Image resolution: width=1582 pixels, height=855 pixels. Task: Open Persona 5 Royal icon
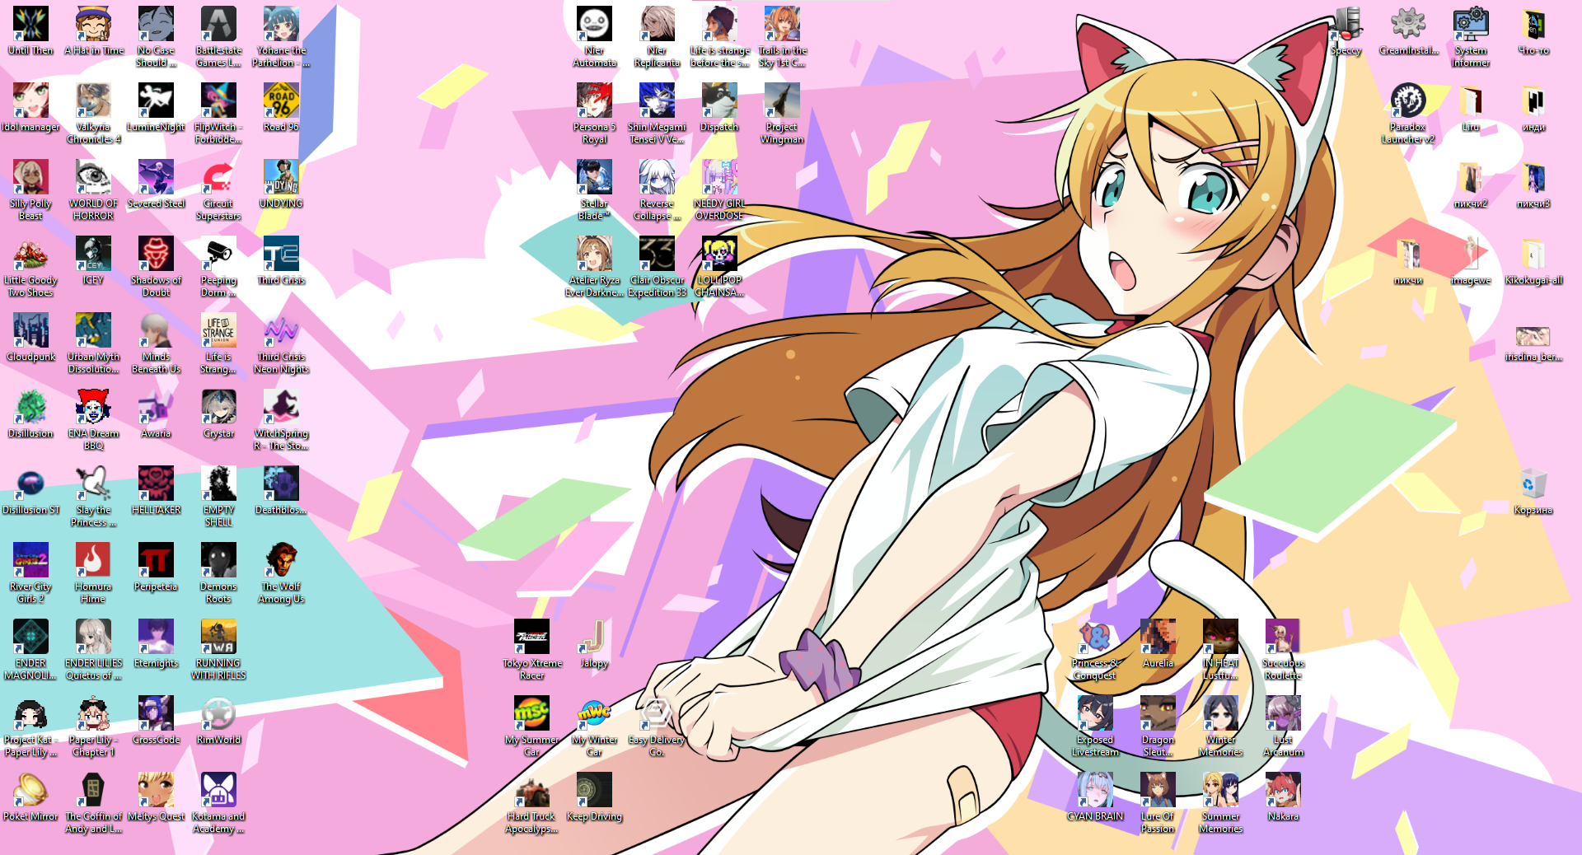click(594, 114)
